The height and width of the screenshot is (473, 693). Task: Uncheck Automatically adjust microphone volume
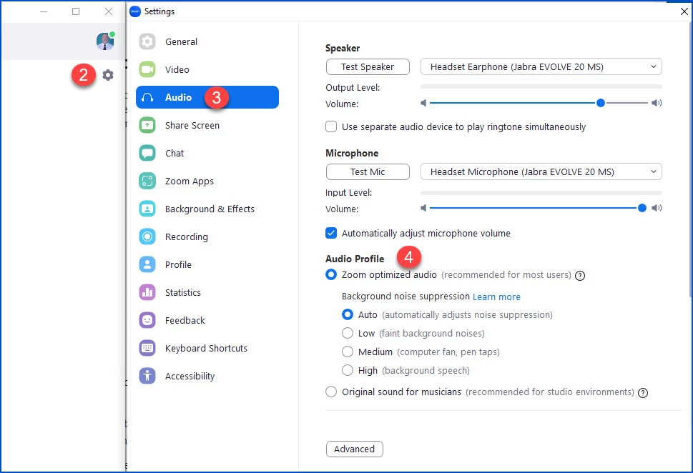pyautogui.click(x=331, y=233)
